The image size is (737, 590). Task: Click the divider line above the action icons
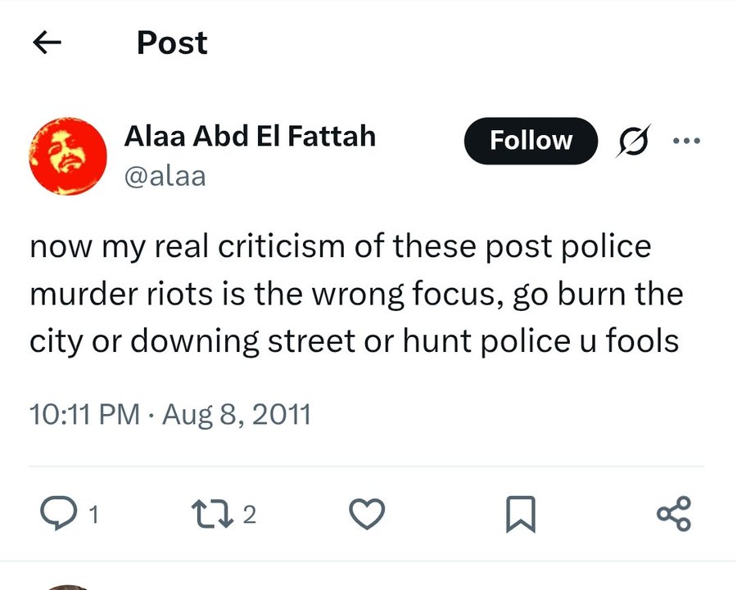(x=367, y=466)
